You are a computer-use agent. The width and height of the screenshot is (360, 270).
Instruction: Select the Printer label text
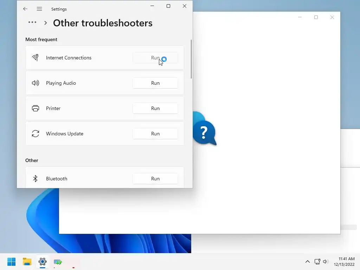click(53, 108)
